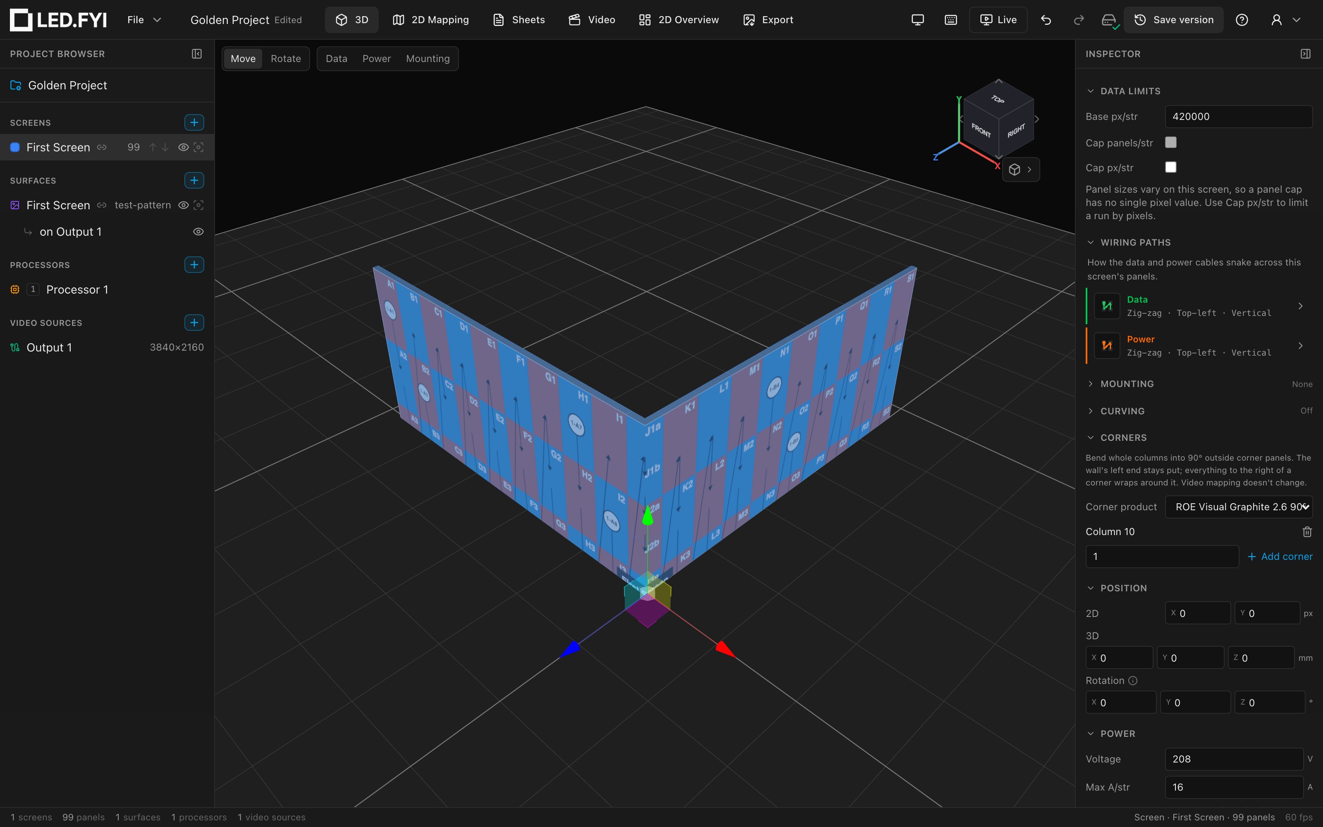Open the help question mark icon
The width and height of the screenshot is (1323, 827).
pyautogui.click(x=1242, y=20)
